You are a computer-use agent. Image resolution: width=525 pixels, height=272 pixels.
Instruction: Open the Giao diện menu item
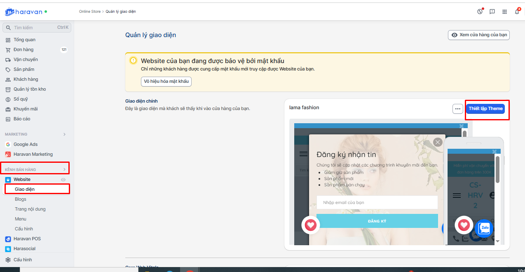point(25,189)
